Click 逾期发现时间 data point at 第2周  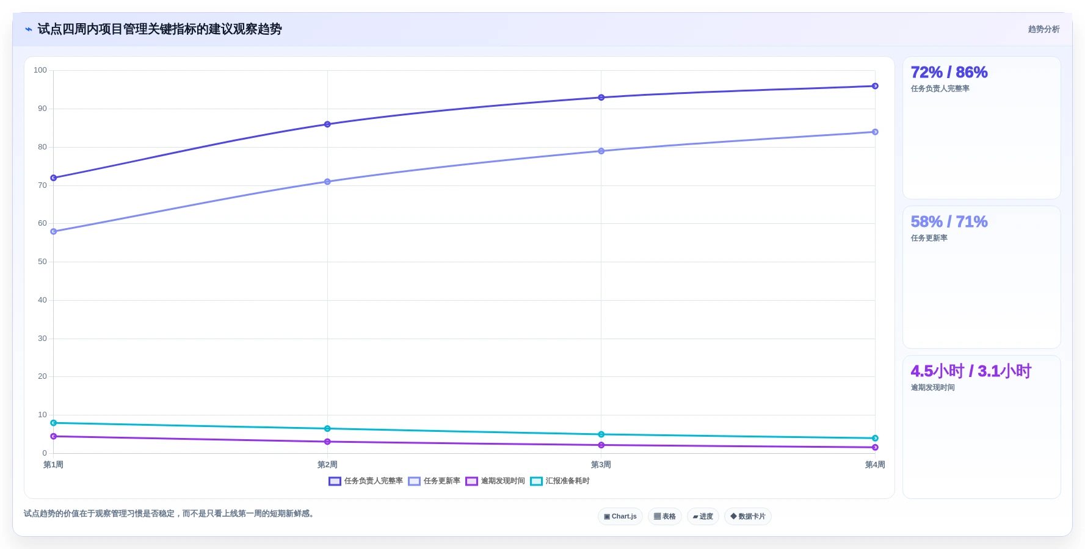point(327,442)
